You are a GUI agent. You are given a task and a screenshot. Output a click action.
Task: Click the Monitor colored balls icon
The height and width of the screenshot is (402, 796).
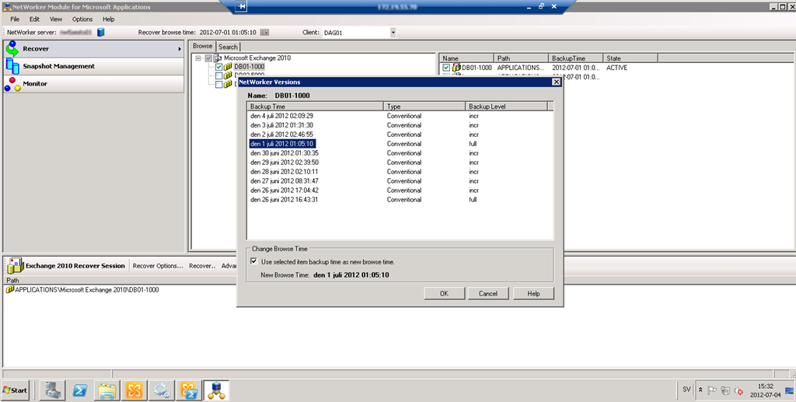tap(12, 84)
